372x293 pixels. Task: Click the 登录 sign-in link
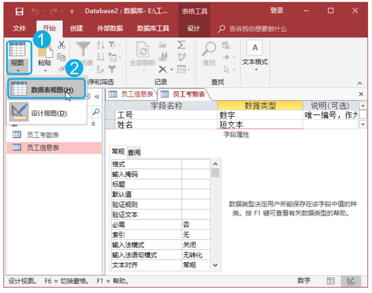pyautogui.click(x=277, y=10)
